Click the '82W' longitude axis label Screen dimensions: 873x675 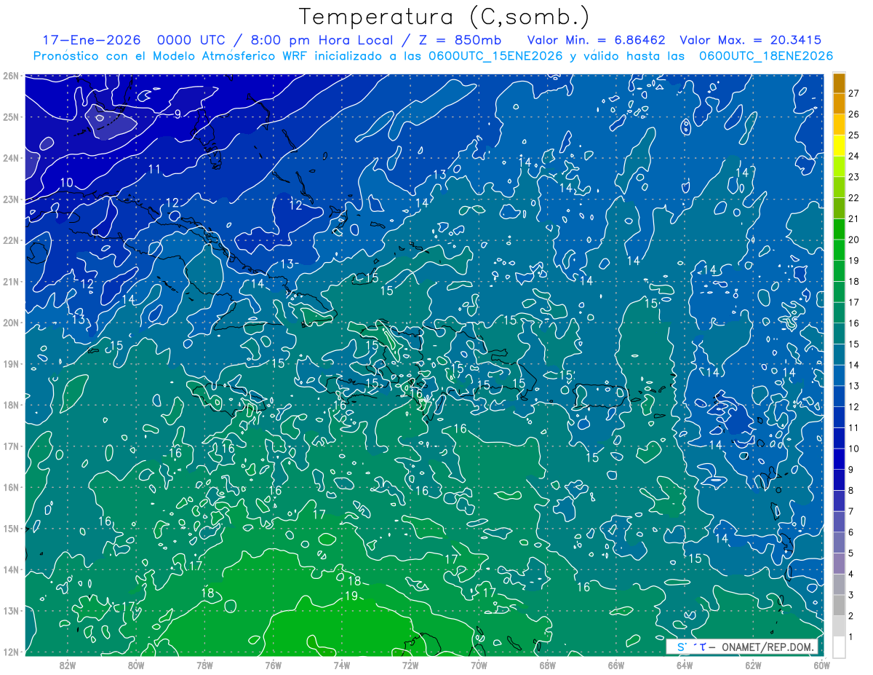(x=68, y=665)
